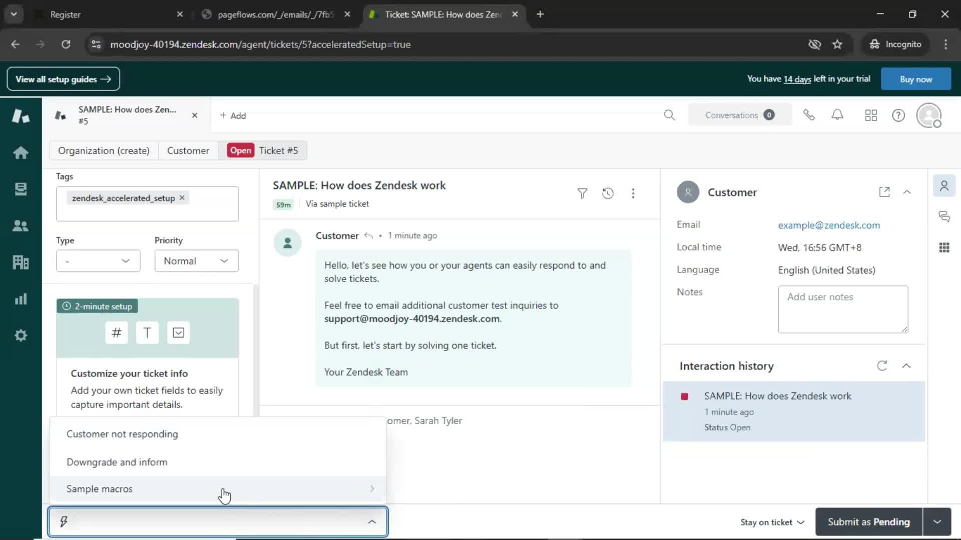Image resolution: width=961 pixels, height=540 pixels.
Task: Click Submit as Pending button
Action: click(x=869, y=522)
